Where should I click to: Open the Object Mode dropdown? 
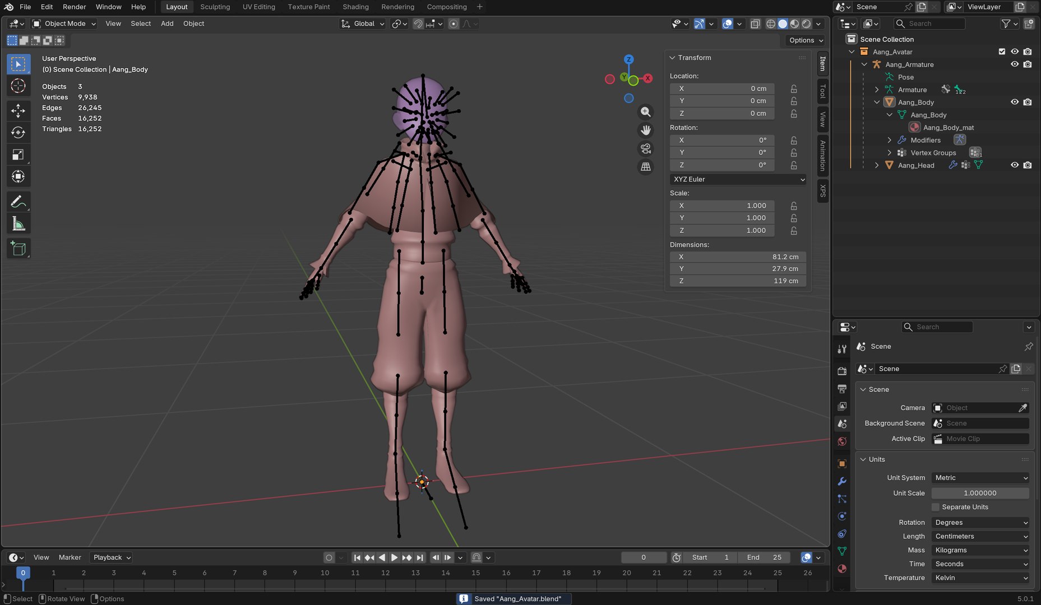click(64, 24)
